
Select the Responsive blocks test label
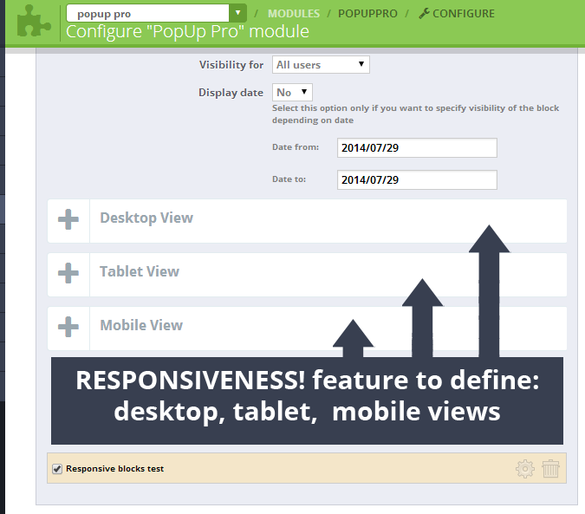tap(114, 469)
